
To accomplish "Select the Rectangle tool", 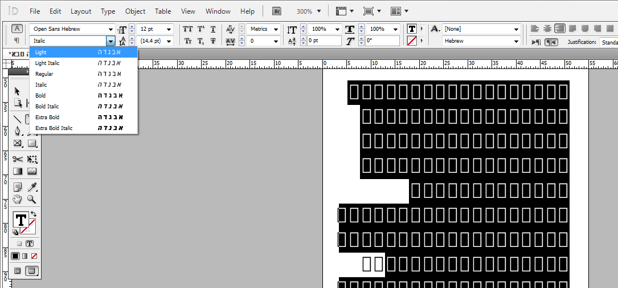I will (32, 143).
